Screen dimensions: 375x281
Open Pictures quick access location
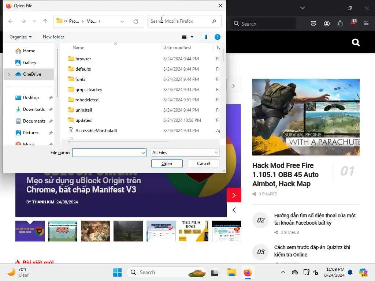(x=31, y=133)
